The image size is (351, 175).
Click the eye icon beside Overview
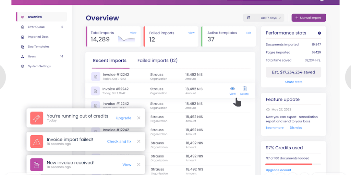point(22,17)
